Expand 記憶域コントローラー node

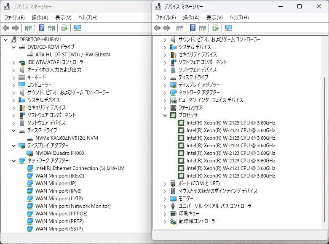(x=165, y=222)
